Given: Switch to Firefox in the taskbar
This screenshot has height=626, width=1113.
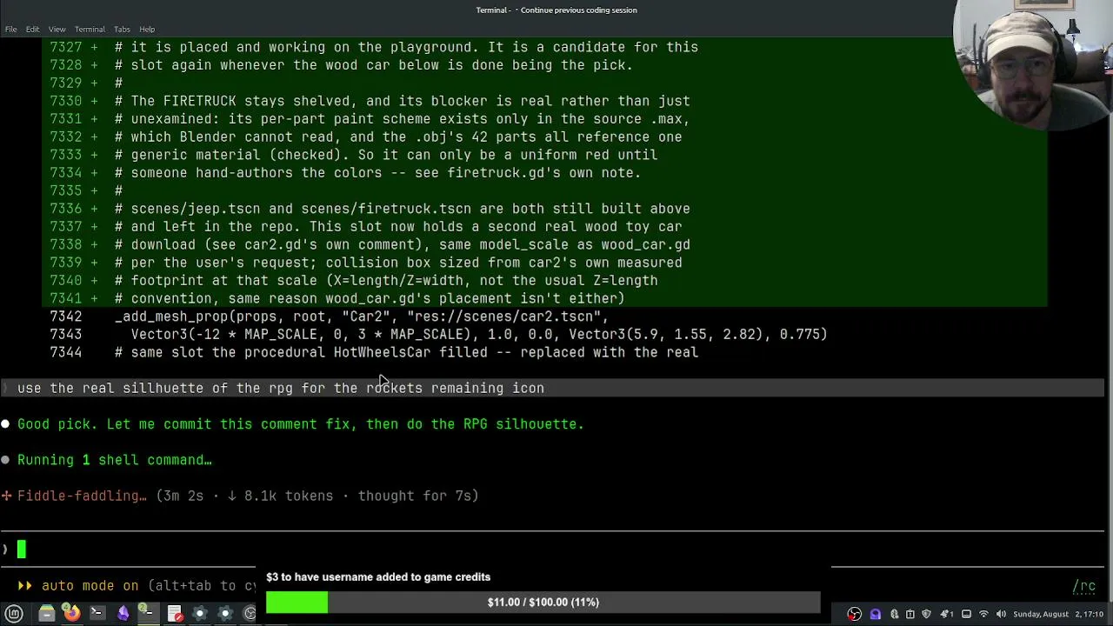Looking at the screenshot, I should [71, 614].
